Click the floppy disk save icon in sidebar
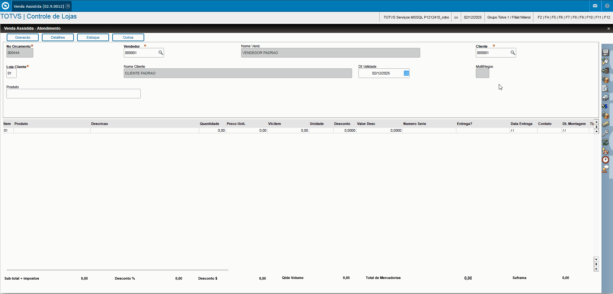This screenshot has height=294, width=613. pos(605,53)
